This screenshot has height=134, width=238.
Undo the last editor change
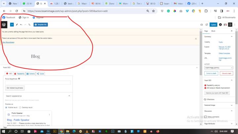click(21, 25)
